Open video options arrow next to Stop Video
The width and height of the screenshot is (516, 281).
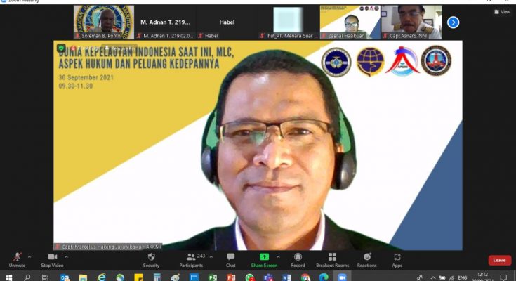[67, 256]
